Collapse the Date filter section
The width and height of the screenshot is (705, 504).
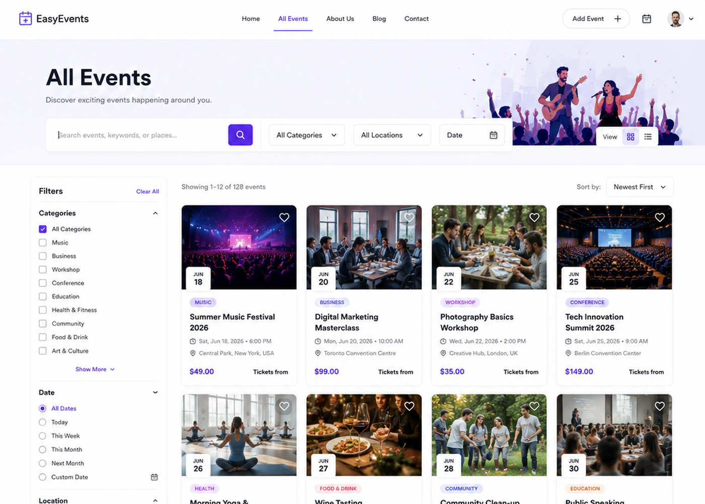pyautogui.click(x=155, y=393)
